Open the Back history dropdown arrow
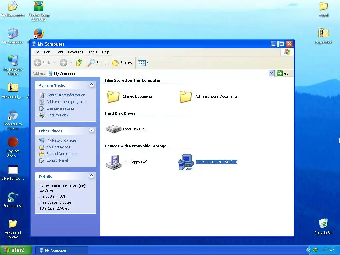Viewport: 340px width, 255px height. [x=54, y=63]
